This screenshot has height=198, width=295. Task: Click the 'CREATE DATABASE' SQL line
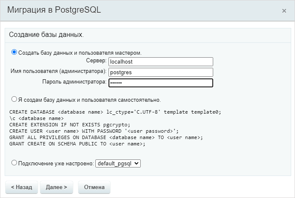click(115, 112)
